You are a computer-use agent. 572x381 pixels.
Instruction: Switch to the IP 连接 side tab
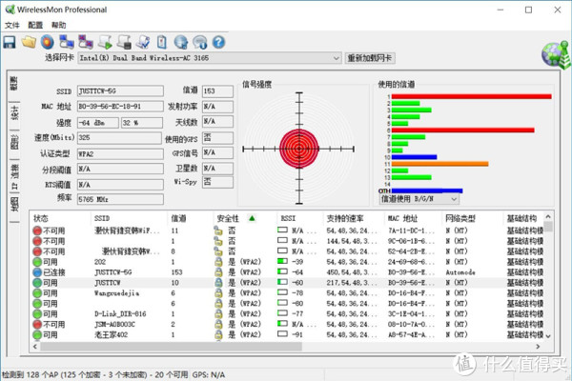14,177
